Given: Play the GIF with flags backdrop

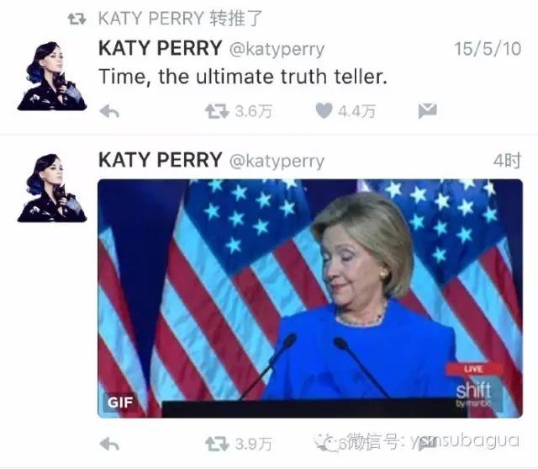Looking at the screenshot, I should (x=310, y=298).
